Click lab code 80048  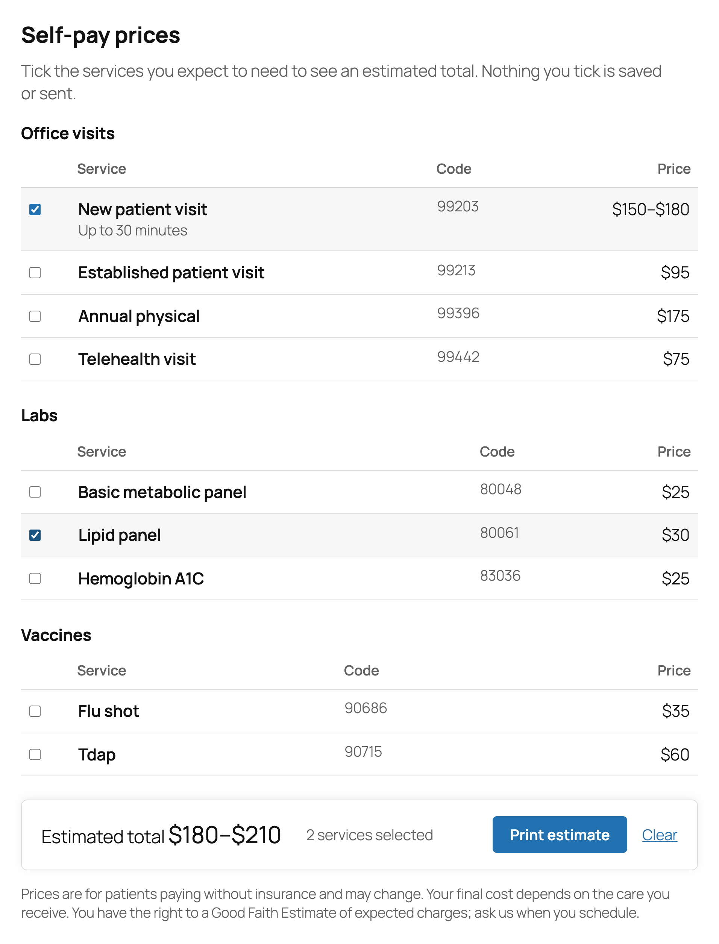501,489
